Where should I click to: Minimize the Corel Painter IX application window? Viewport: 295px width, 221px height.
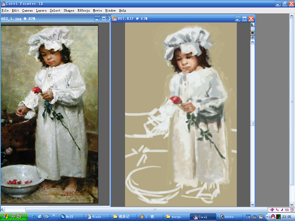coord(278,4)
